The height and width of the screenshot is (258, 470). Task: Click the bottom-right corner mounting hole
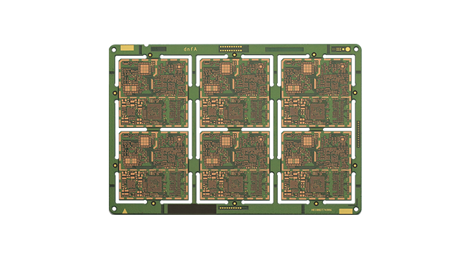(356, 209)
